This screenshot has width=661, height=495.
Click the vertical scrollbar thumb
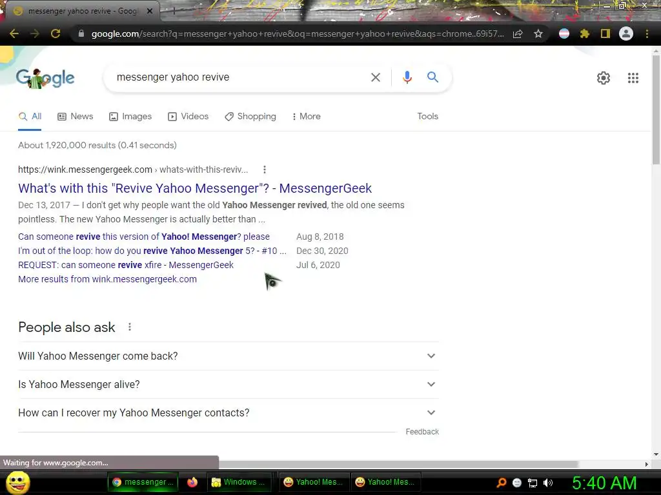click(656, 110)
